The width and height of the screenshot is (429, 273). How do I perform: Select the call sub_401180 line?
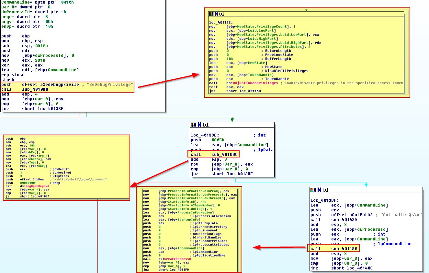point(334,249)
